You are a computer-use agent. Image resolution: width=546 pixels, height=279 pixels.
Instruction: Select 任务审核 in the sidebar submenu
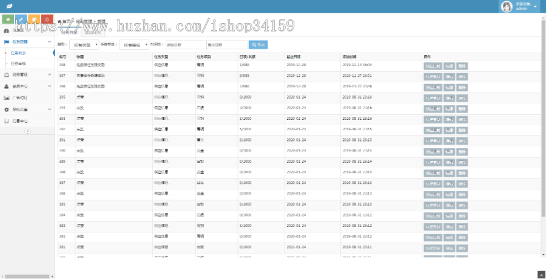coord(18,64)
